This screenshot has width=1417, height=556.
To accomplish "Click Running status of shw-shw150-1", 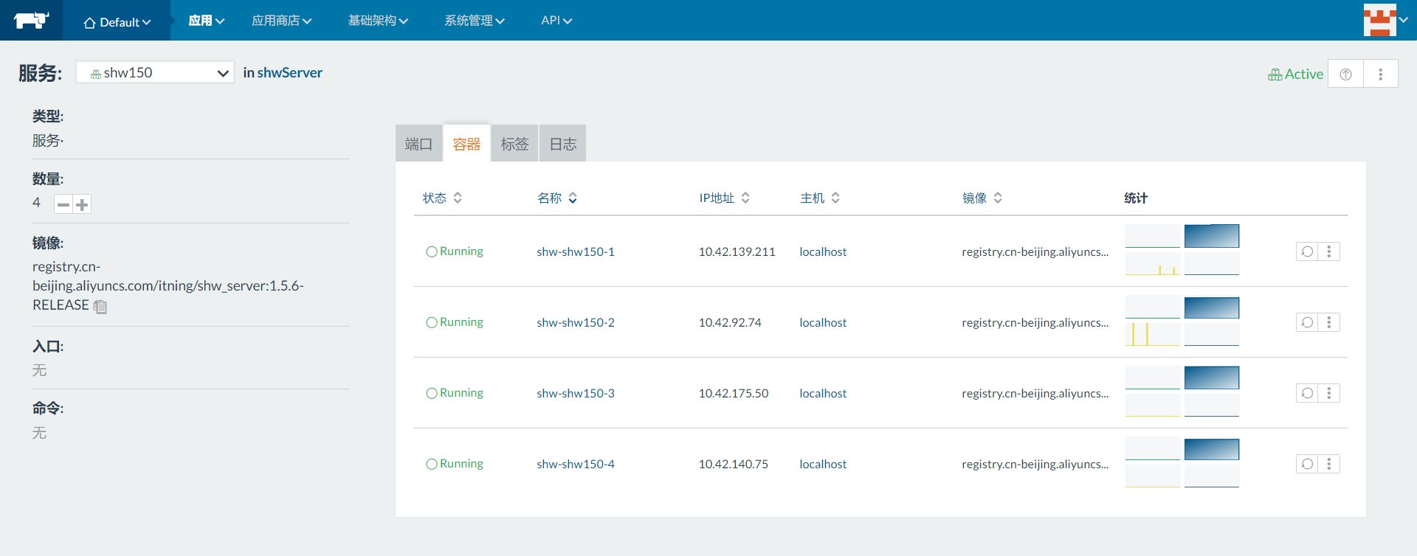I will [455, 251].
